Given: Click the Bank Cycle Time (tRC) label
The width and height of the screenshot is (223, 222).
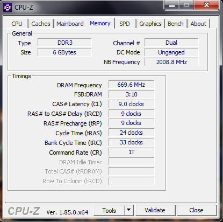Looking at the screenshot, I should 73,143.
